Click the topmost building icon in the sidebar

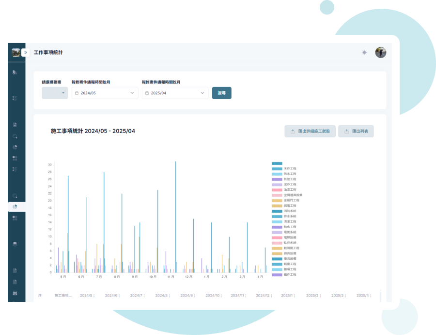pyautogui.click(x=15, y=72)
